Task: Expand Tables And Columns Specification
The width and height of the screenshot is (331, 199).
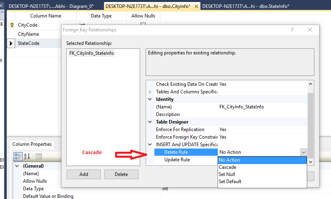Action: (x=150, y=92)
